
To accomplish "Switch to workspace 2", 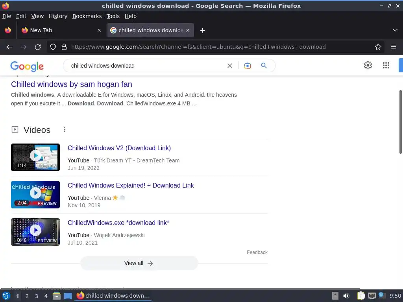I will point(27,296).
